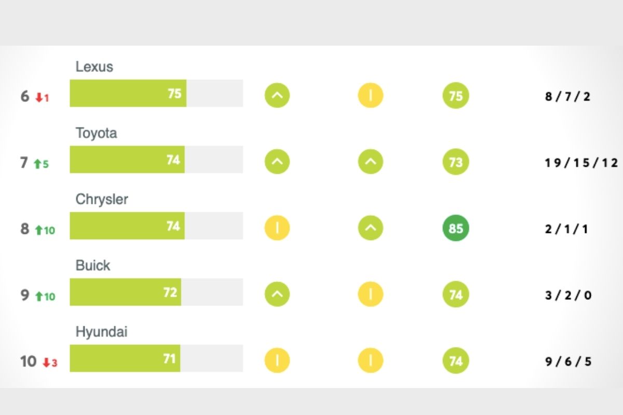Click Toyota 73 score circle
Image resolution: width=623 pixels, height=415 pixels.
456,162
